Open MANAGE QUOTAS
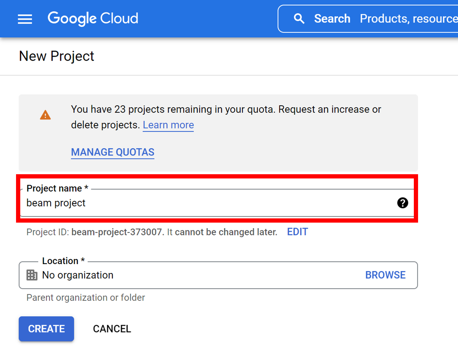 [x=112, y=152]
